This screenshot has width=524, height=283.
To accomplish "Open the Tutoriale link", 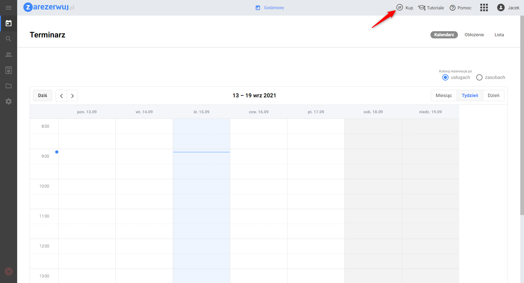I will [435, 8].
